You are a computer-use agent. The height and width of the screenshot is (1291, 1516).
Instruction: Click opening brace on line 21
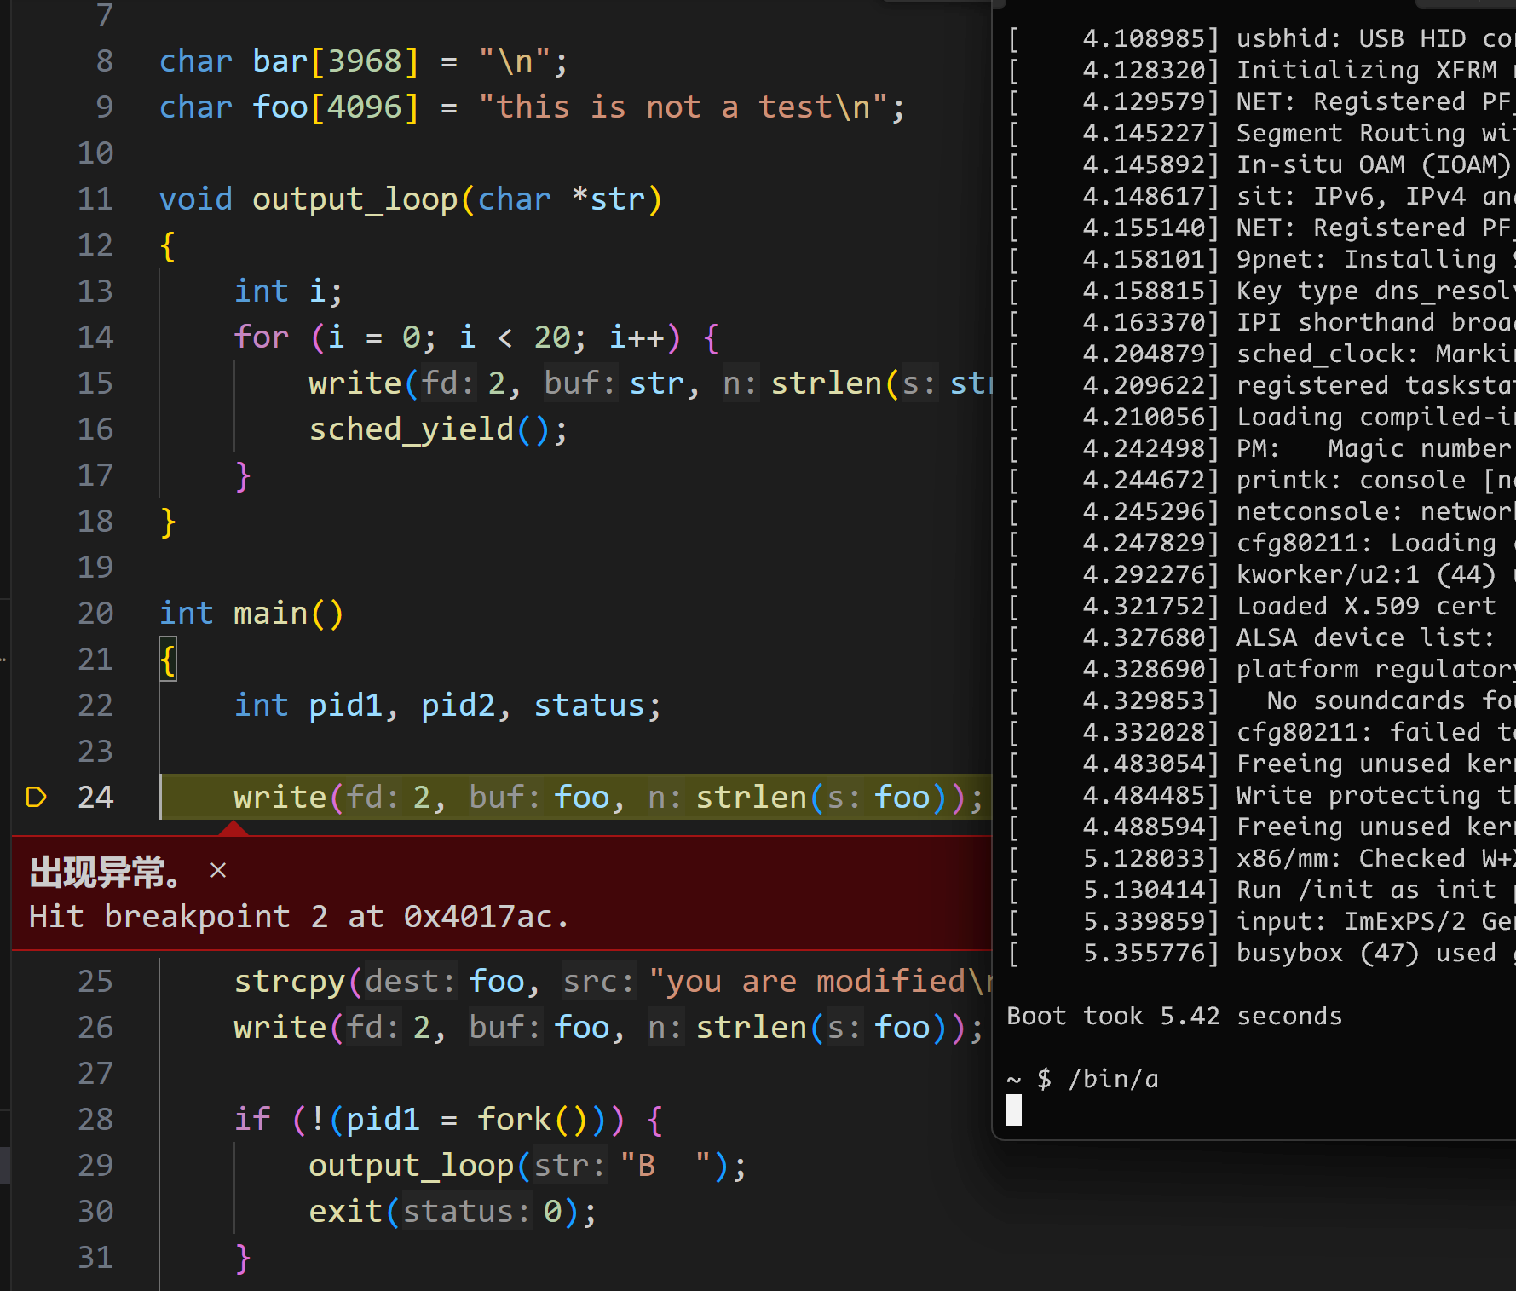168,660
